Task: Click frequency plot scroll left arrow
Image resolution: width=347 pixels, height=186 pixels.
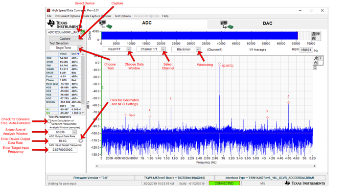Action: coord(97,166)
